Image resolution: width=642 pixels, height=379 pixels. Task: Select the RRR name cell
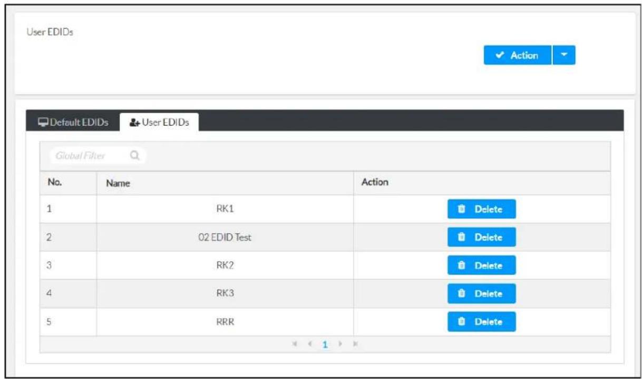click(225, 322)
